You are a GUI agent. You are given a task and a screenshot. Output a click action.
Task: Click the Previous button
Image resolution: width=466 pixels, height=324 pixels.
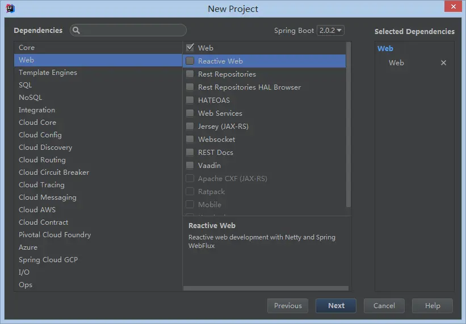(x=288, y=306)
